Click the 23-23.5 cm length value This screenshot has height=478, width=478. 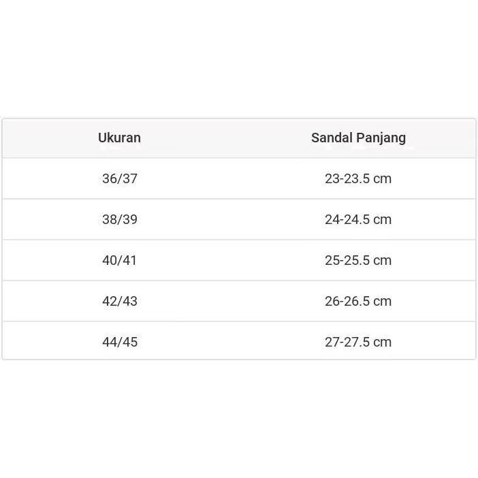pos(358,178)
